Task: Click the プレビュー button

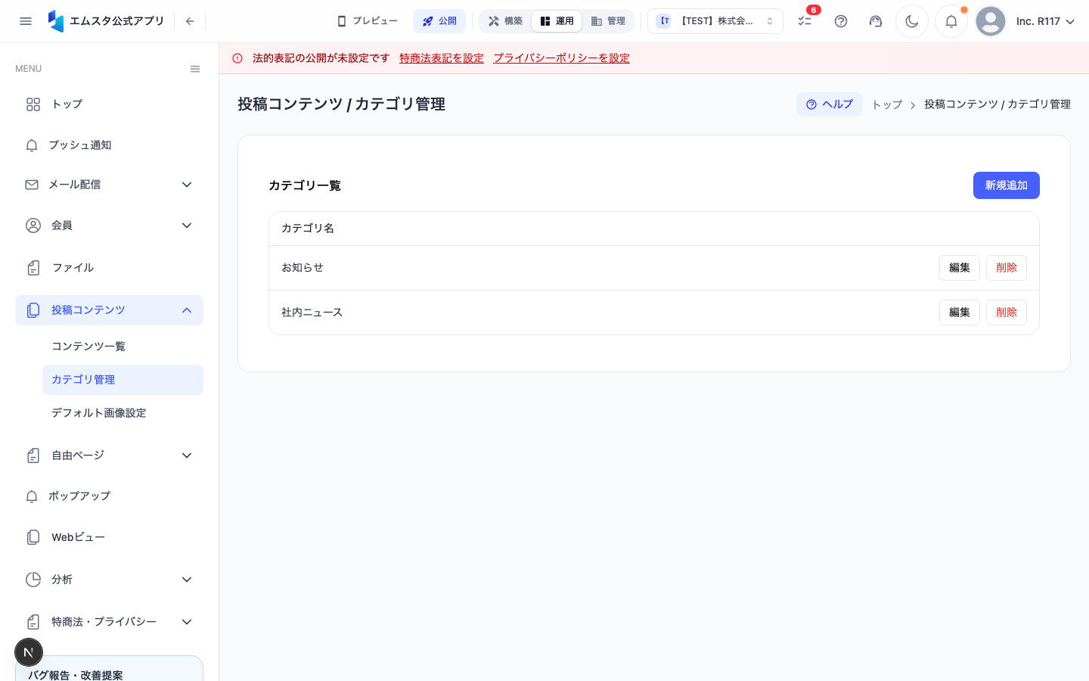Action: click(x=368, y=21)
